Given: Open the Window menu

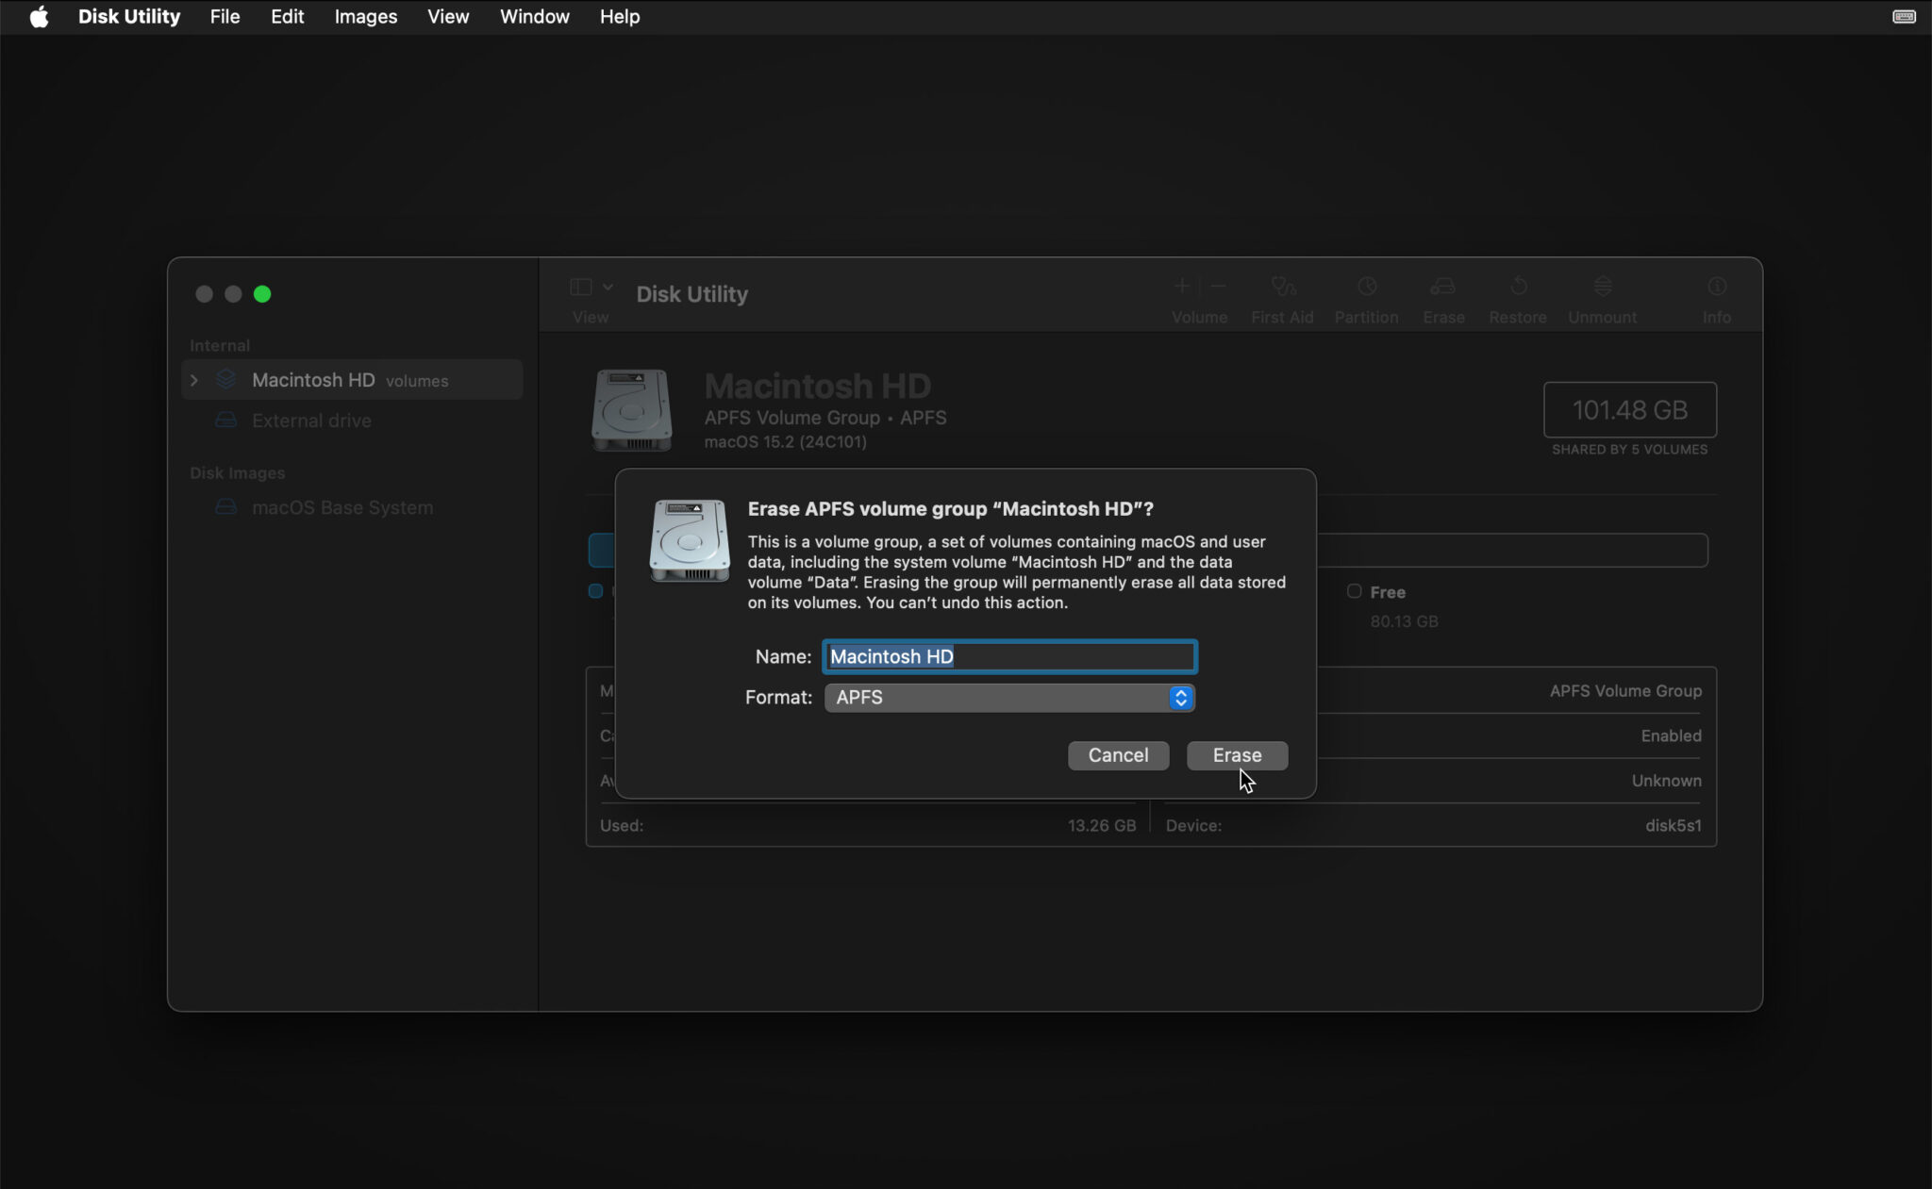Looking at the screenshot, I should pyautogui.click(x=533, y=16).
